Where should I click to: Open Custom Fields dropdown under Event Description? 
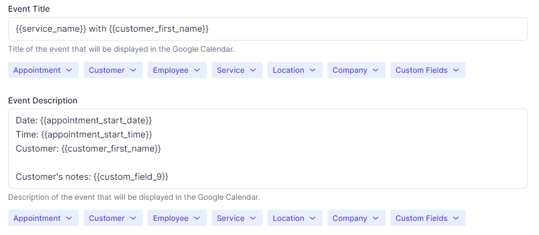427,219
